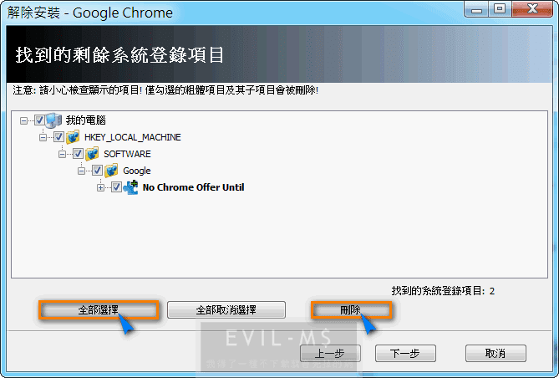Click the 刪除 button
559x378 pixels.
(351, 309)
